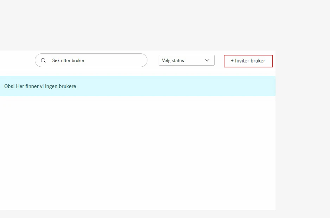Click the word "Obs!" in the notice
Viewport: 330px width, 218px height.
tap(9, 86)
